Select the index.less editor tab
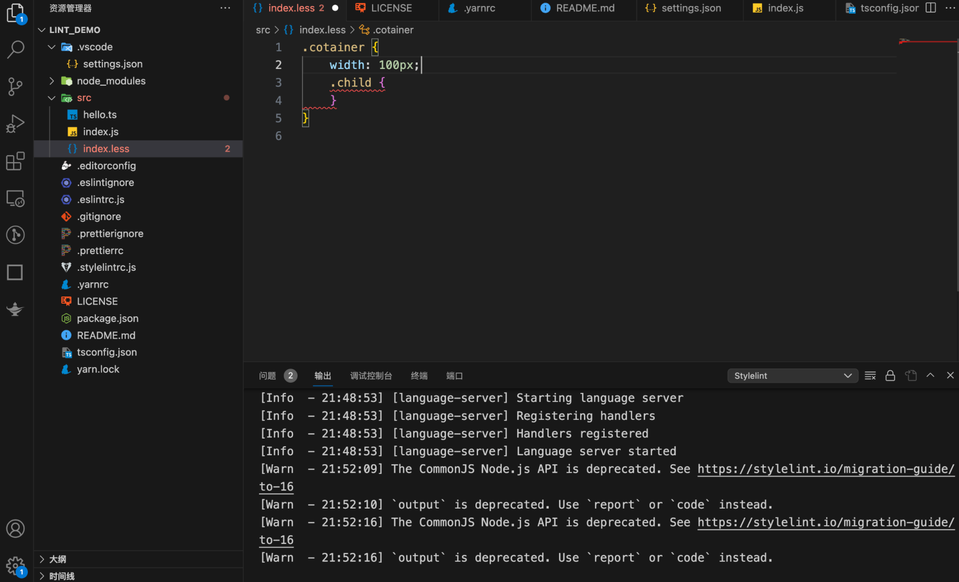Viewport: 959px width, 582px height. click(296, 8)
